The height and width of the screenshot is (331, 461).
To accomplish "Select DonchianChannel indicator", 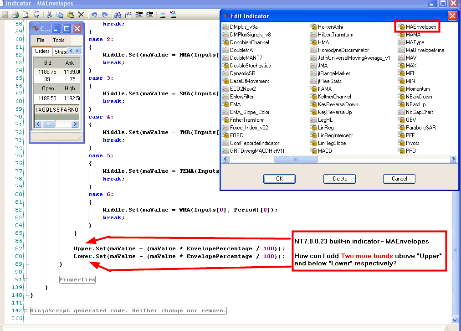I will [249, 42].
